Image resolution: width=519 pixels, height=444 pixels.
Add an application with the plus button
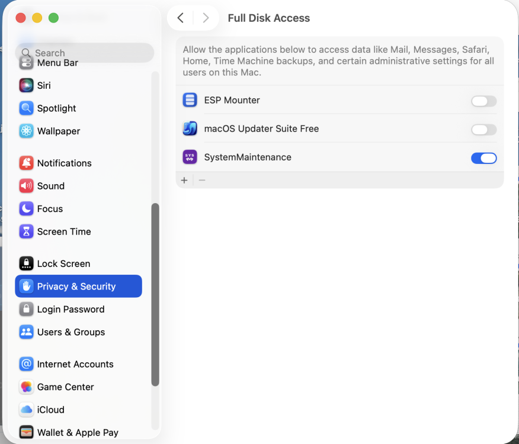(x=184, y=181)
